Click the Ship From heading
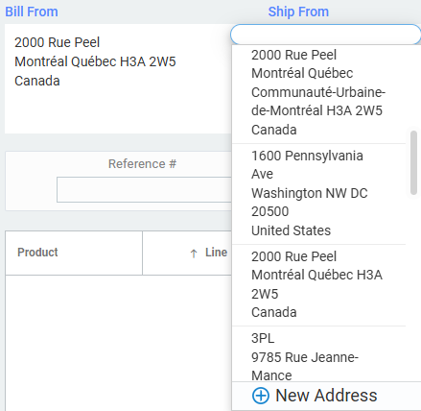The image size is (421, 411). (298, 12)
